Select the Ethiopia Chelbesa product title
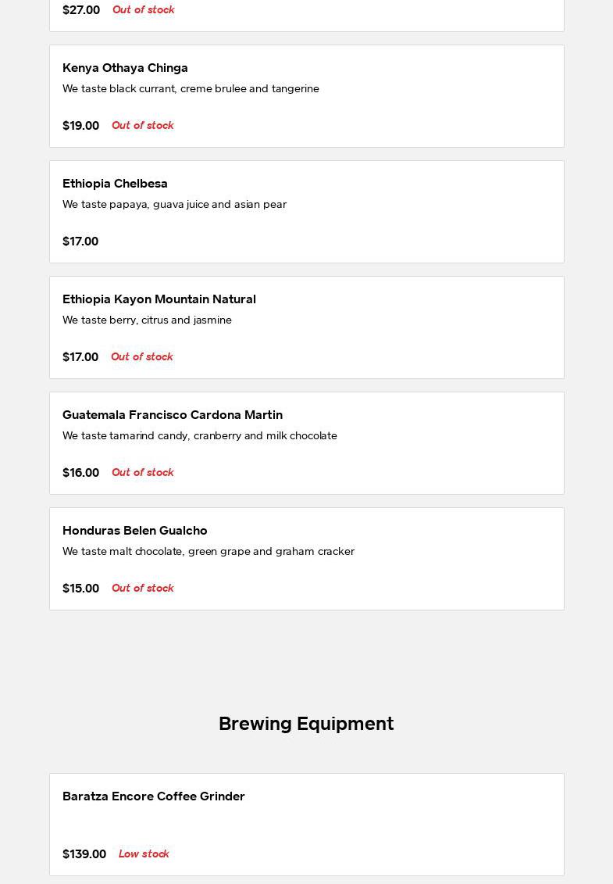The height and width of the screenshot is (884, 613). 115,183
